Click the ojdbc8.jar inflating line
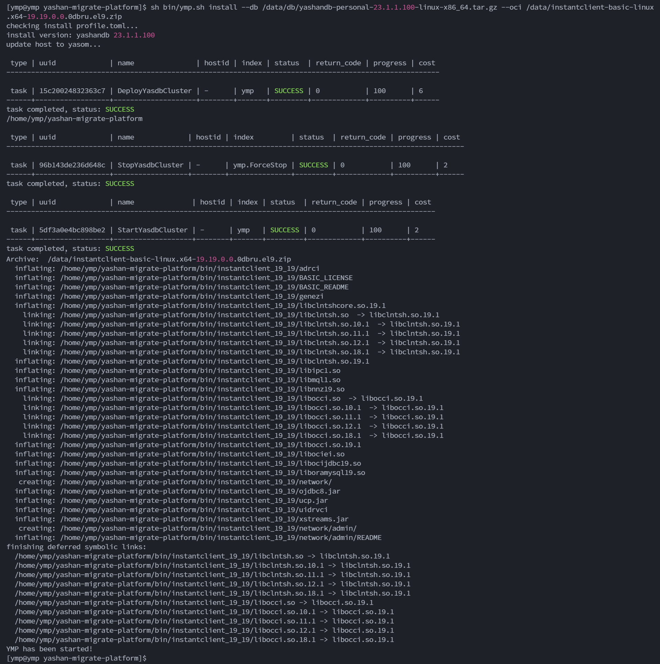The image size is (660, 664). (177, 491)
